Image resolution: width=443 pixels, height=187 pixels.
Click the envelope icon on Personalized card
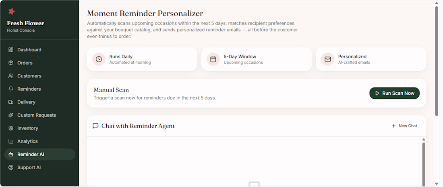point(328,59)
